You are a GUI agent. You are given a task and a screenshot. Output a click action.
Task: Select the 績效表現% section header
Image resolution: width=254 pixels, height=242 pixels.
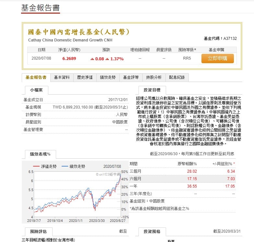click(x=38, y=154)
